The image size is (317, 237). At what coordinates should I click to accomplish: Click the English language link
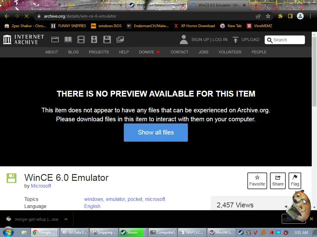(92, 206)
